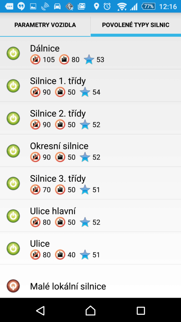181x322 pixels.
Task: Tap the Android back navigation icon
Action: click(x=40, y=310)
